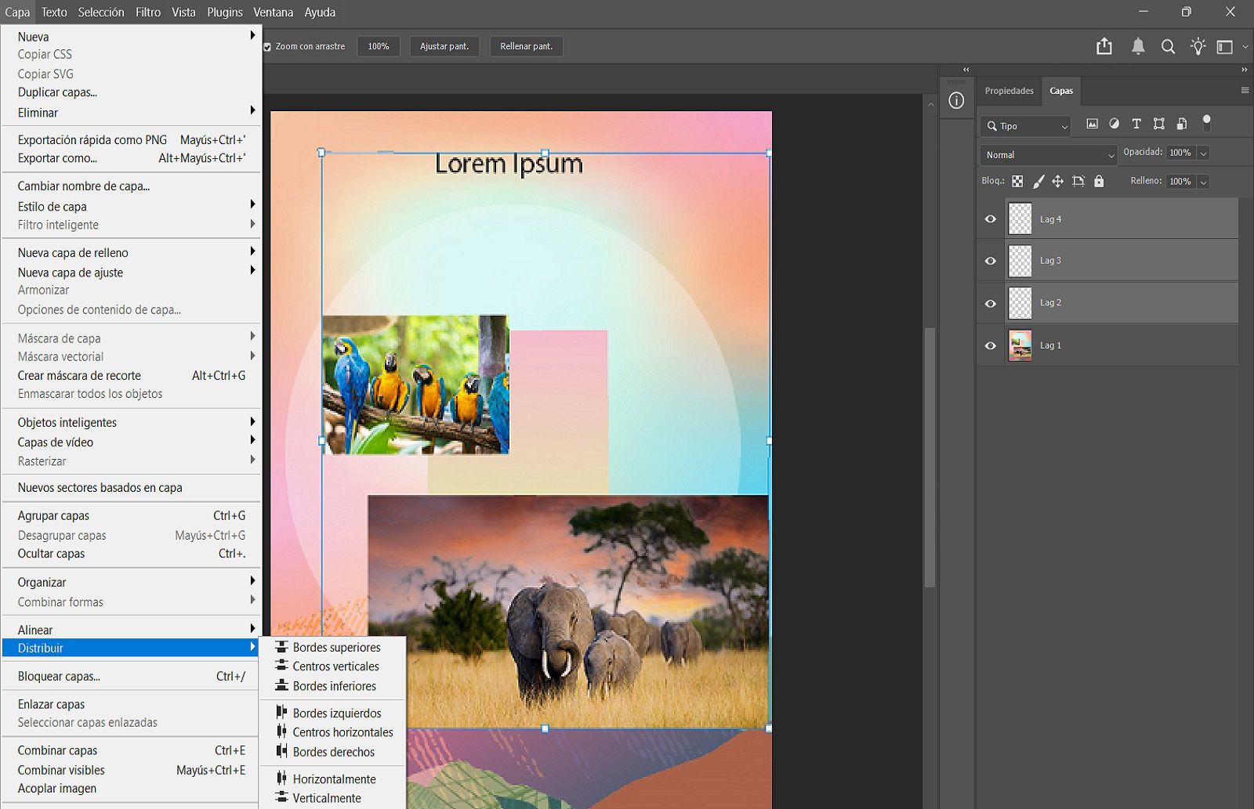Screen dimensions: 1254x809
Task: Switch to the Propiedades tab
Action: (1009, 91)
